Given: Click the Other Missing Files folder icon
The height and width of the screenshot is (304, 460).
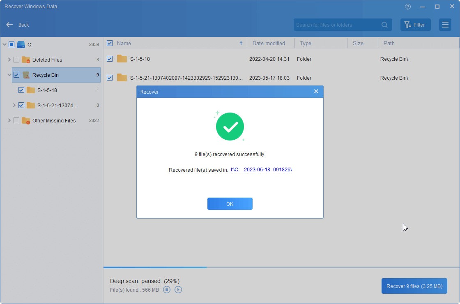Looking at the screenshot, I should 26,121.
